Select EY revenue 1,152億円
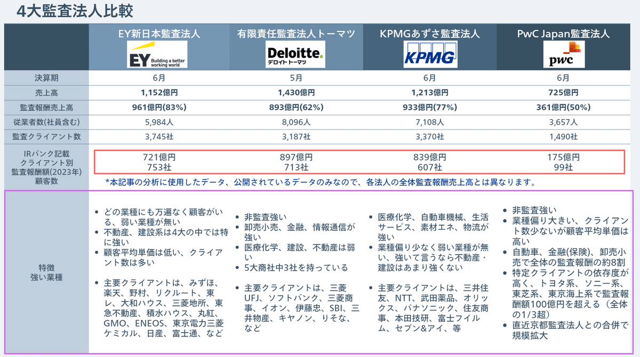Viewport: 640px width, 357px height. pyautogui.click(x=159, y=92)
